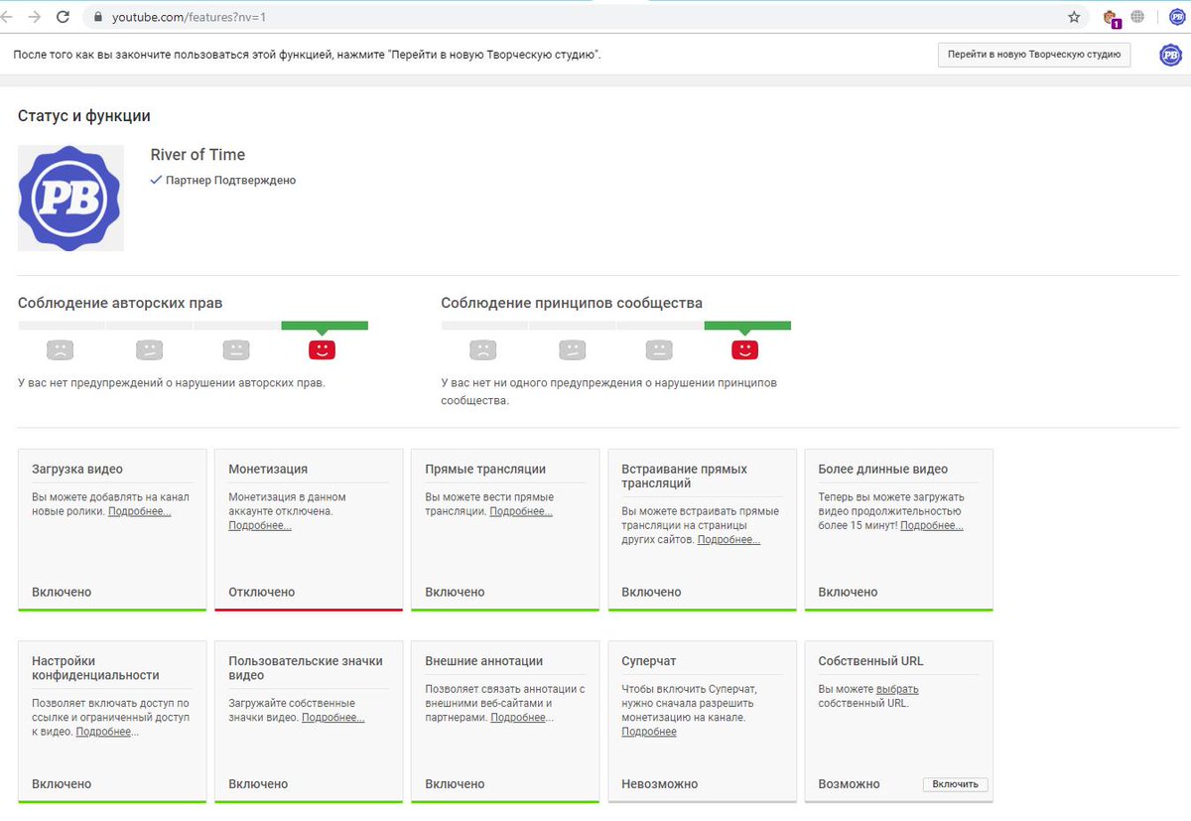Click Включено status in Более длинные видео card
Viewport: 1191px width, 821px height.
tap(848, 592)
